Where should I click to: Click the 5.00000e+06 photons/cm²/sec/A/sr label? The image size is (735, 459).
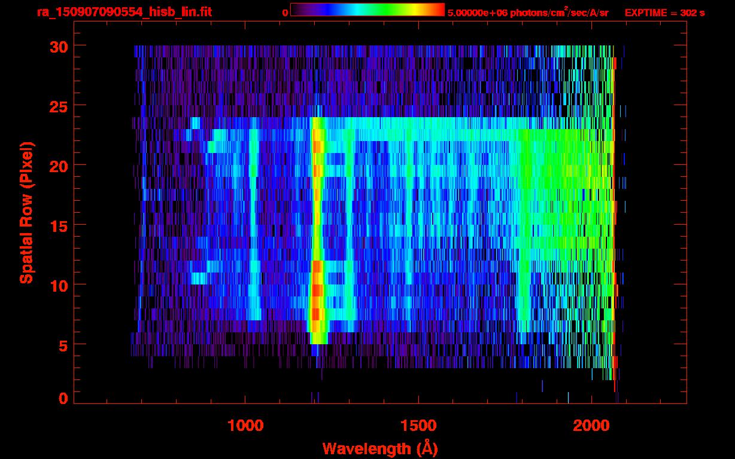(x=528, y=12)
